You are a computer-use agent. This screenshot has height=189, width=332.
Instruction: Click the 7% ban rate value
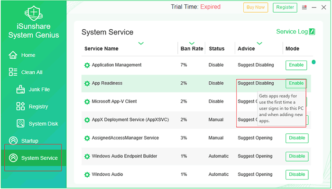(x=184, y=65)
